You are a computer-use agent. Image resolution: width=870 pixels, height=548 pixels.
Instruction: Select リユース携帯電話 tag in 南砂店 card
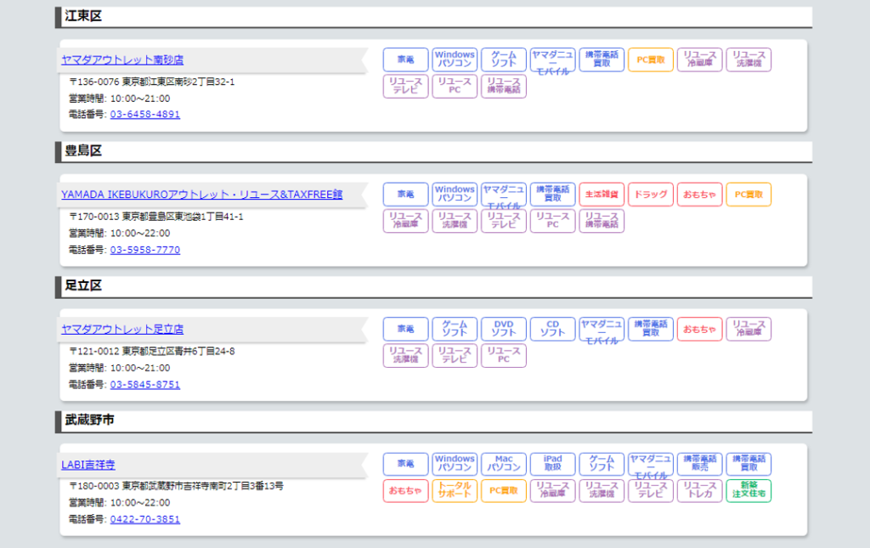pyautogui.click(x=504, y=86)
